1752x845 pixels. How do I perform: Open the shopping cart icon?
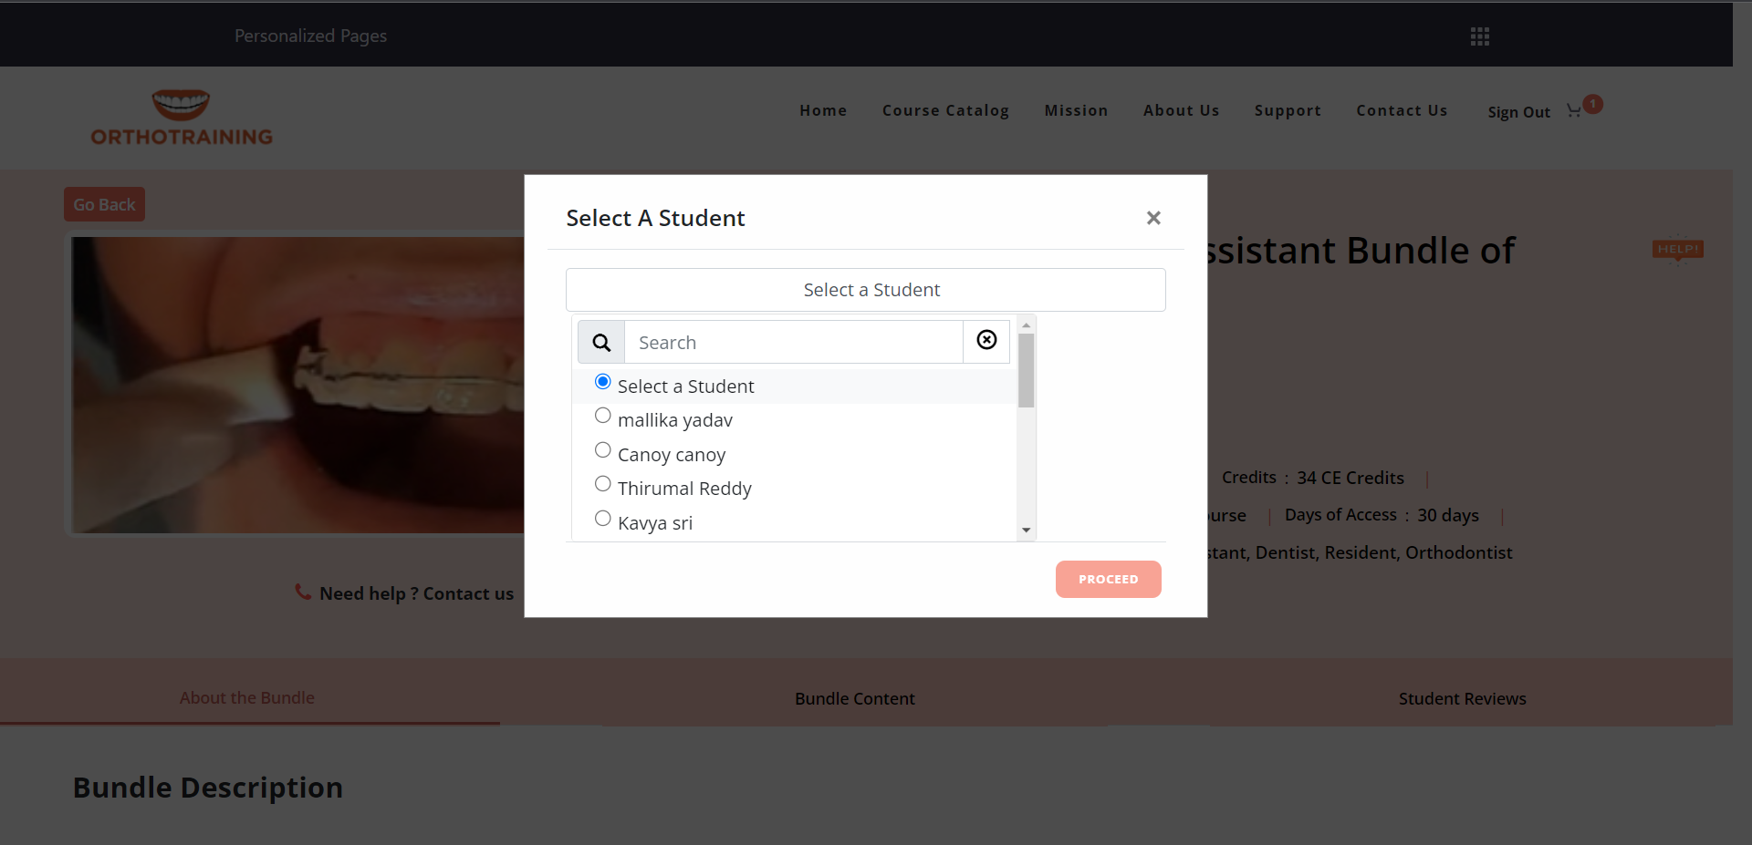pos(1574,111)
